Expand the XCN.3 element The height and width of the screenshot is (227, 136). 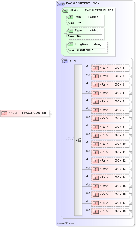pyautogui.click(x=130, y=85)
